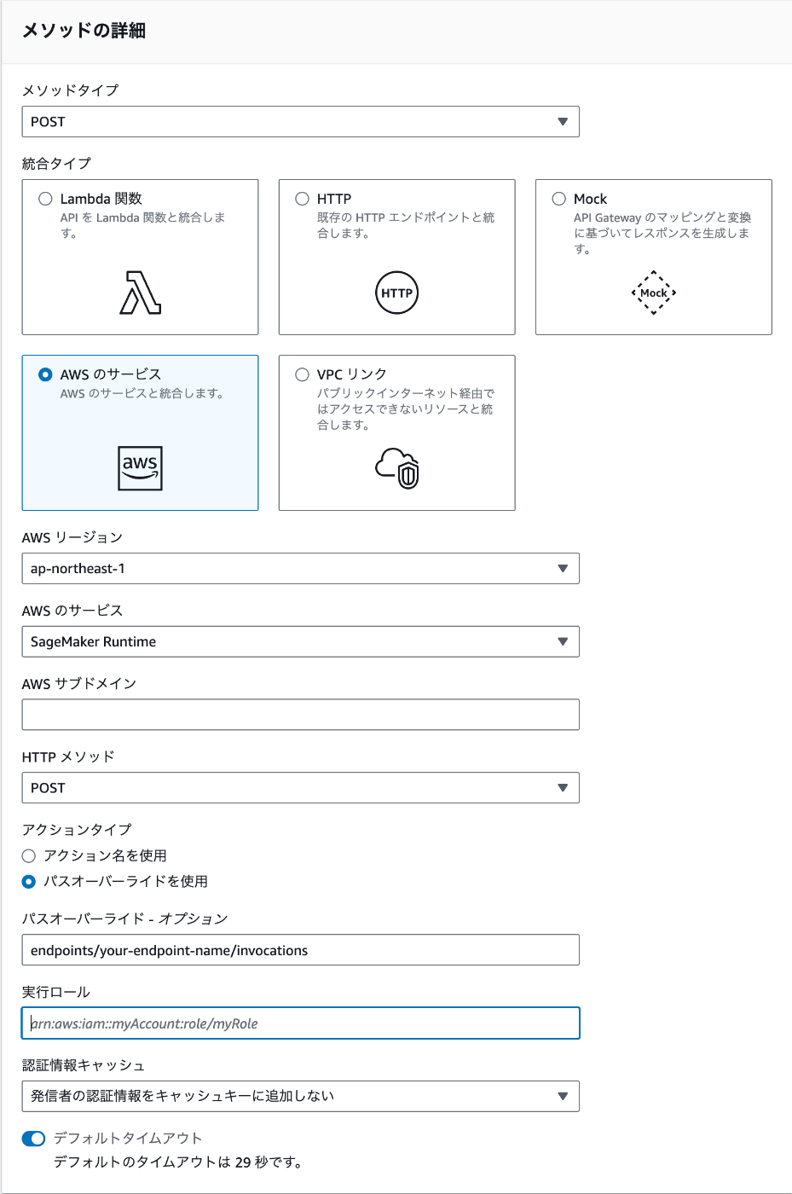Click the Lambda card description text
The image size is (792, 1194).
pyautogui.click(x=142, y=225)
